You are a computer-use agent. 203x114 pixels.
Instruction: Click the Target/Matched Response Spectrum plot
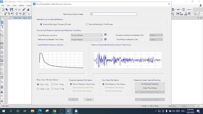click(x=61, y=60)
